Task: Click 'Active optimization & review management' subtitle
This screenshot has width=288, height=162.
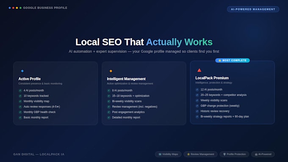Action: (x=130, y=84)
